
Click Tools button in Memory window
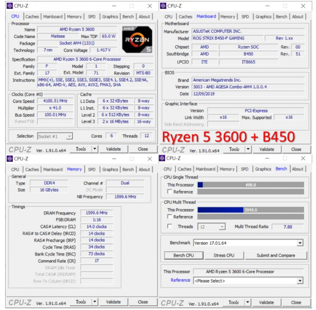coord(81,302)
